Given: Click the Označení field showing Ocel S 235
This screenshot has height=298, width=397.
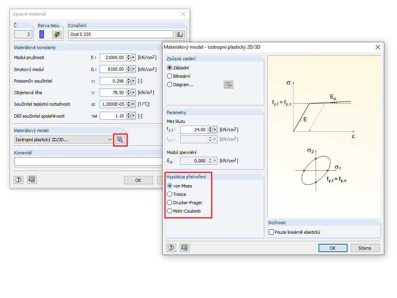Looking at the screenshot, I should point(120,34).
